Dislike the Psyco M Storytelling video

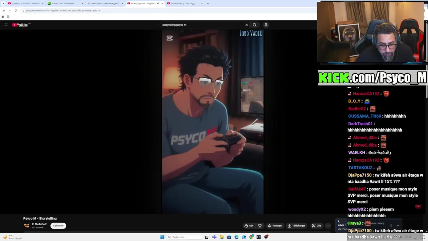click(260, 226)
